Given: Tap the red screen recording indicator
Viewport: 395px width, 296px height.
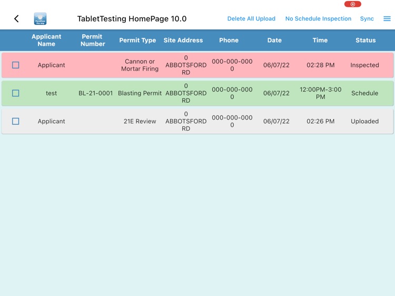Looking at the screenshot, I should [353, 4].
